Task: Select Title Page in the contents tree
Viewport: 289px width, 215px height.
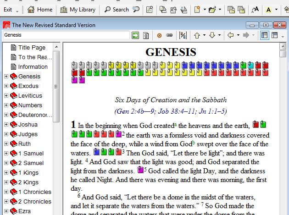Action: tap(32, 48)
